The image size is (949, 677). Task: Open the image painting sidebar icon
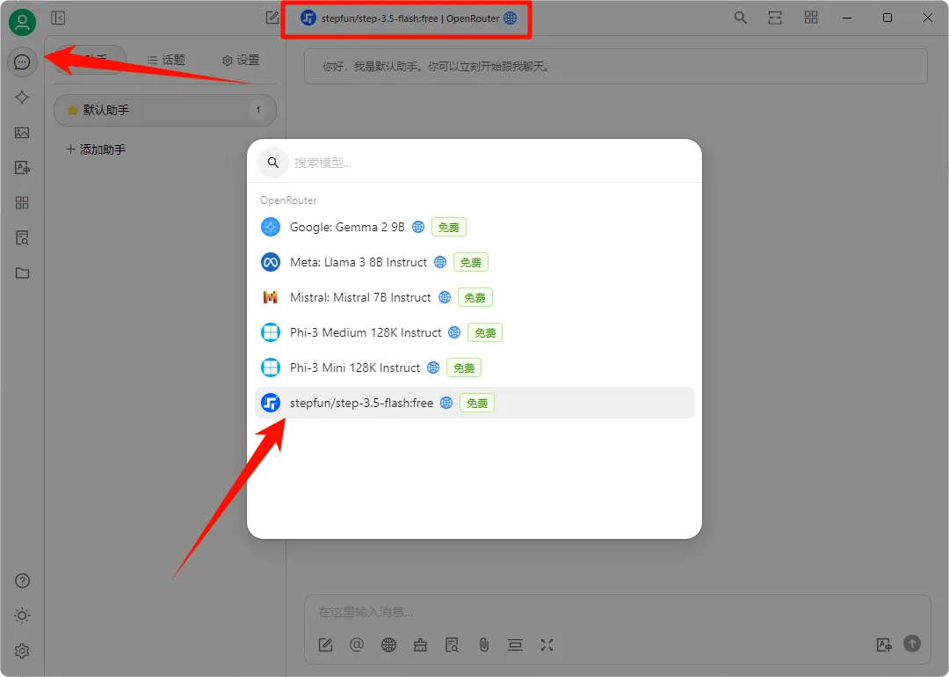coord(22,133)
